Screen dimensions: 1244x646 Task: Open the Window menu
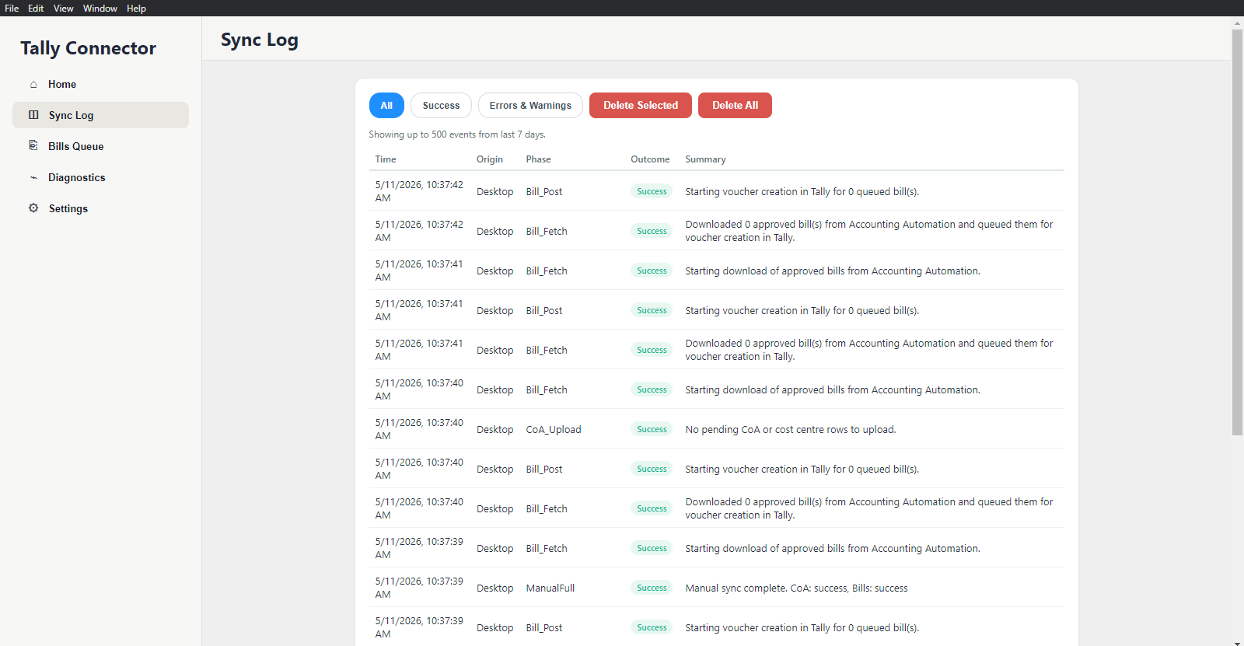[100, 8]
